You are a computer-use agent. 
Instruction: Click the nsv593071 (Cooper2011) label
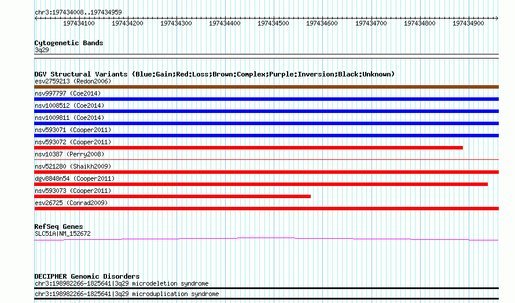[73, 130]
